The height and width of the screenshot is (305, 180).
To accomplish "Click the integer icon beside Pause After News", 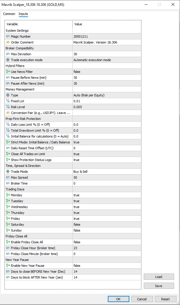I will (8, 83).
